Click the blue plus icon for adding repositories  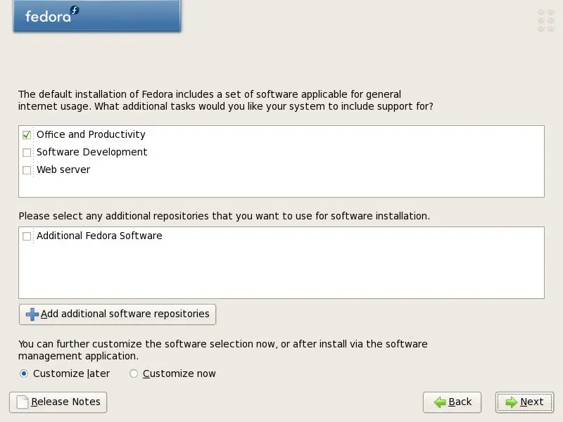[x=32, y=314]
